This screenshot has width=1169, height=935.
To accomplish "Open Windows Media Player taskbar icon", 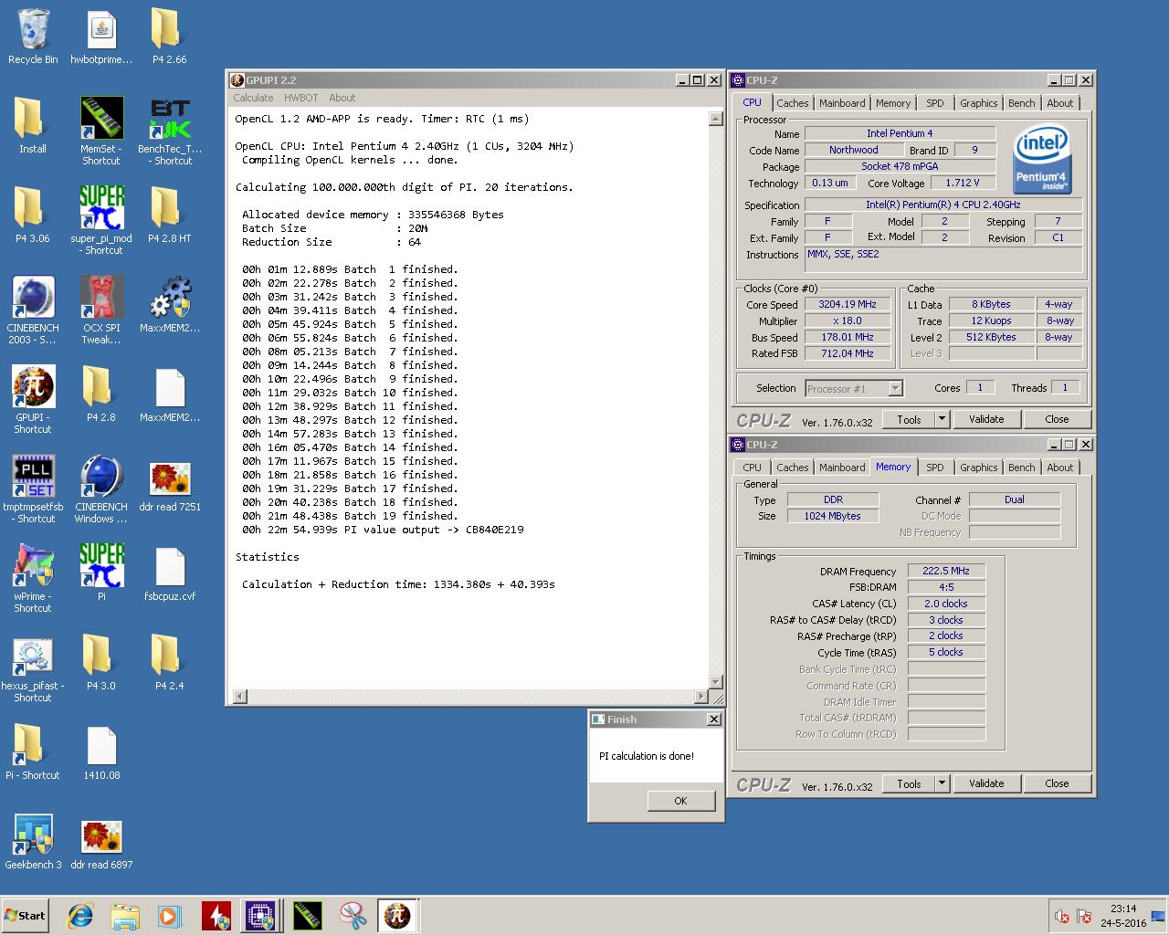I will (x=169, y=916).
